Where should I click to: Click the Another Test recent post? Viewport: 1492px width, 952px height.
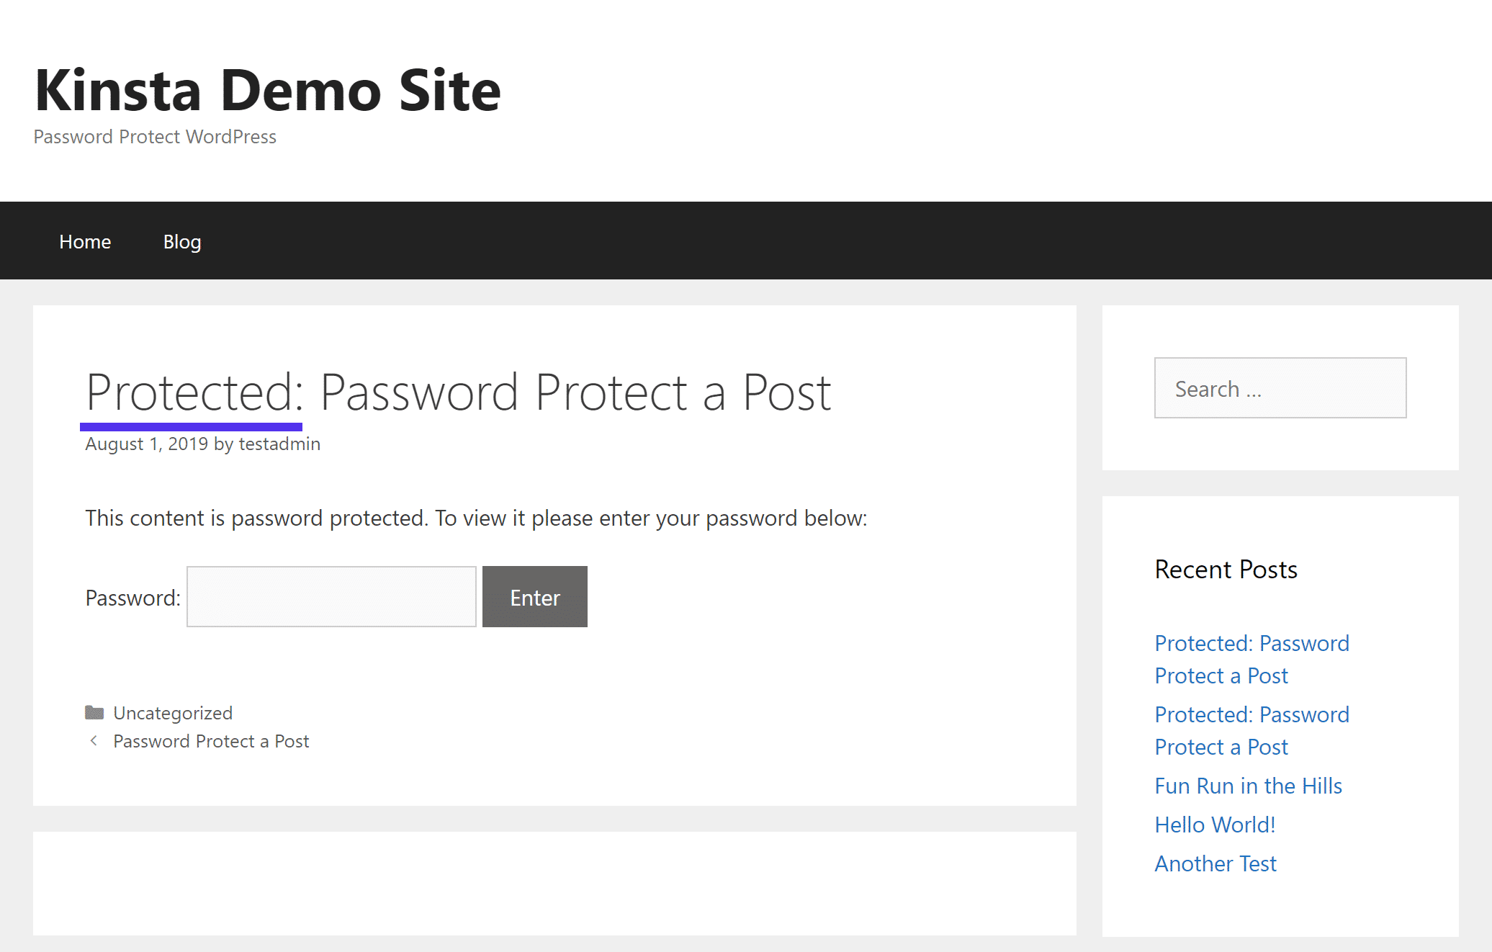point(1213,862)
